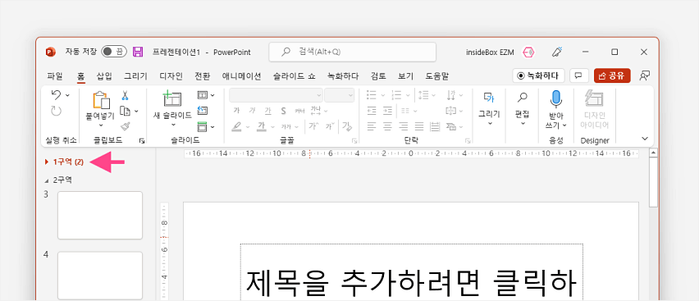Switch to the 애니메이션 tab

[242, 76]
